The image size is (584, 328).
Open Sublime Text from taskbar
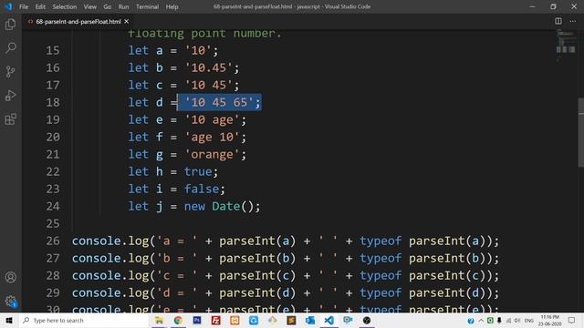point(291,320)
